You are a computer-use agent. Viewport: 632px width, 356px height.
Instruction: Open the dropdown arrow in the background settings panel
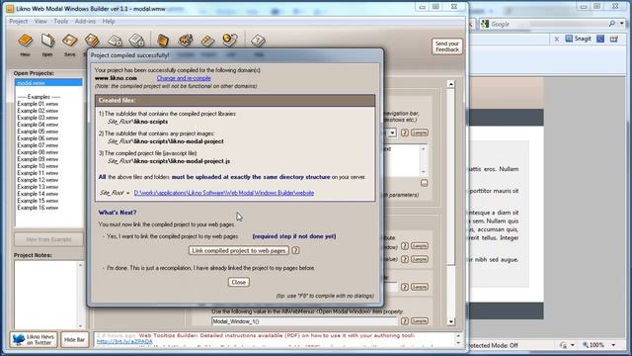[392, 133]
